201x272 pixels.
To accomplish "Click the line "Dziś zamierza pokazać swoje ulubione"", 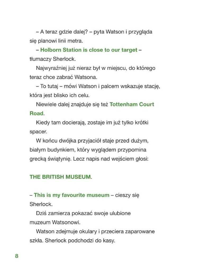I will 83,213.
